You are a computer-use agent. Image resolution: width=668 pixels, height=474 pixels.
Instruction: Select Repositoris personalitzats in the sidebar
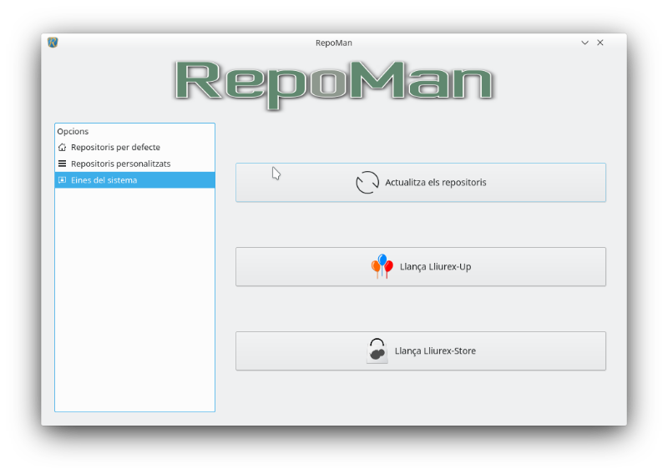pyautogui.click(x=134, y=164)
